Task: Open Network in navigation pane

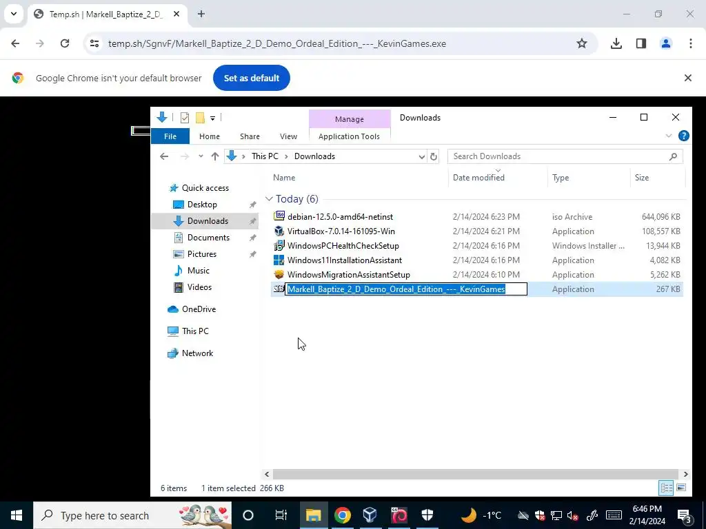Action: coord(197,353)
